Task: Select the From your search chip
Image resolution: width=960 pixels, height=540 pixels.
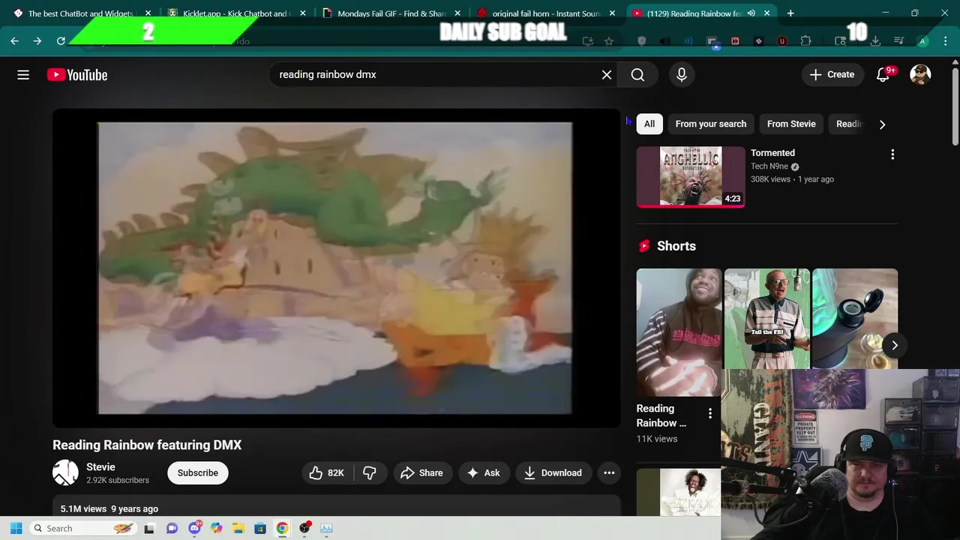Action: pos(711,124)
